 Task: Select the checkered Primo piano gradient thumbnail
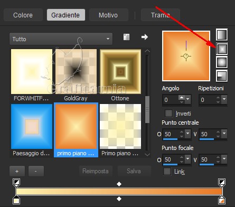pos(120,126)
